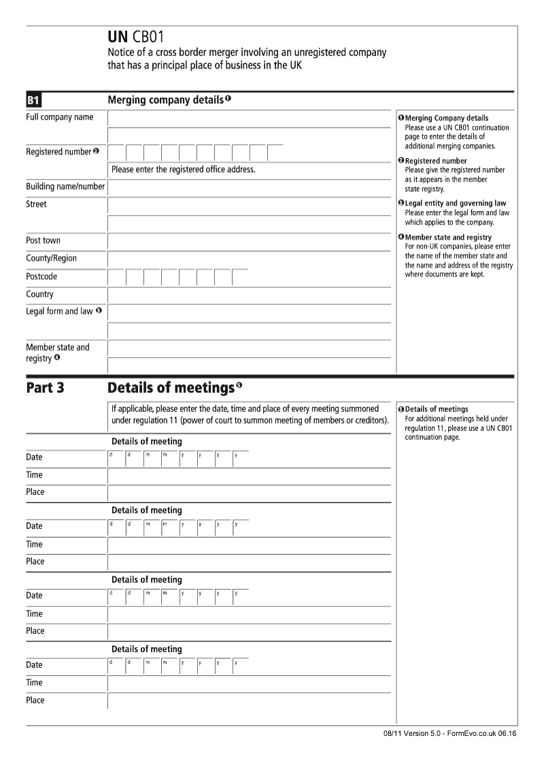This screenshot has height=770, width=544.
Task: Focus the Post town input field
Action: click(249, 242)
